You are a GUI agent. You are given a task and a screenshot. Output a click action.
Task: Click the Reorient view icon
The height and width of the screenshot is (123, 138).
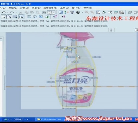(x=104, y=12)
